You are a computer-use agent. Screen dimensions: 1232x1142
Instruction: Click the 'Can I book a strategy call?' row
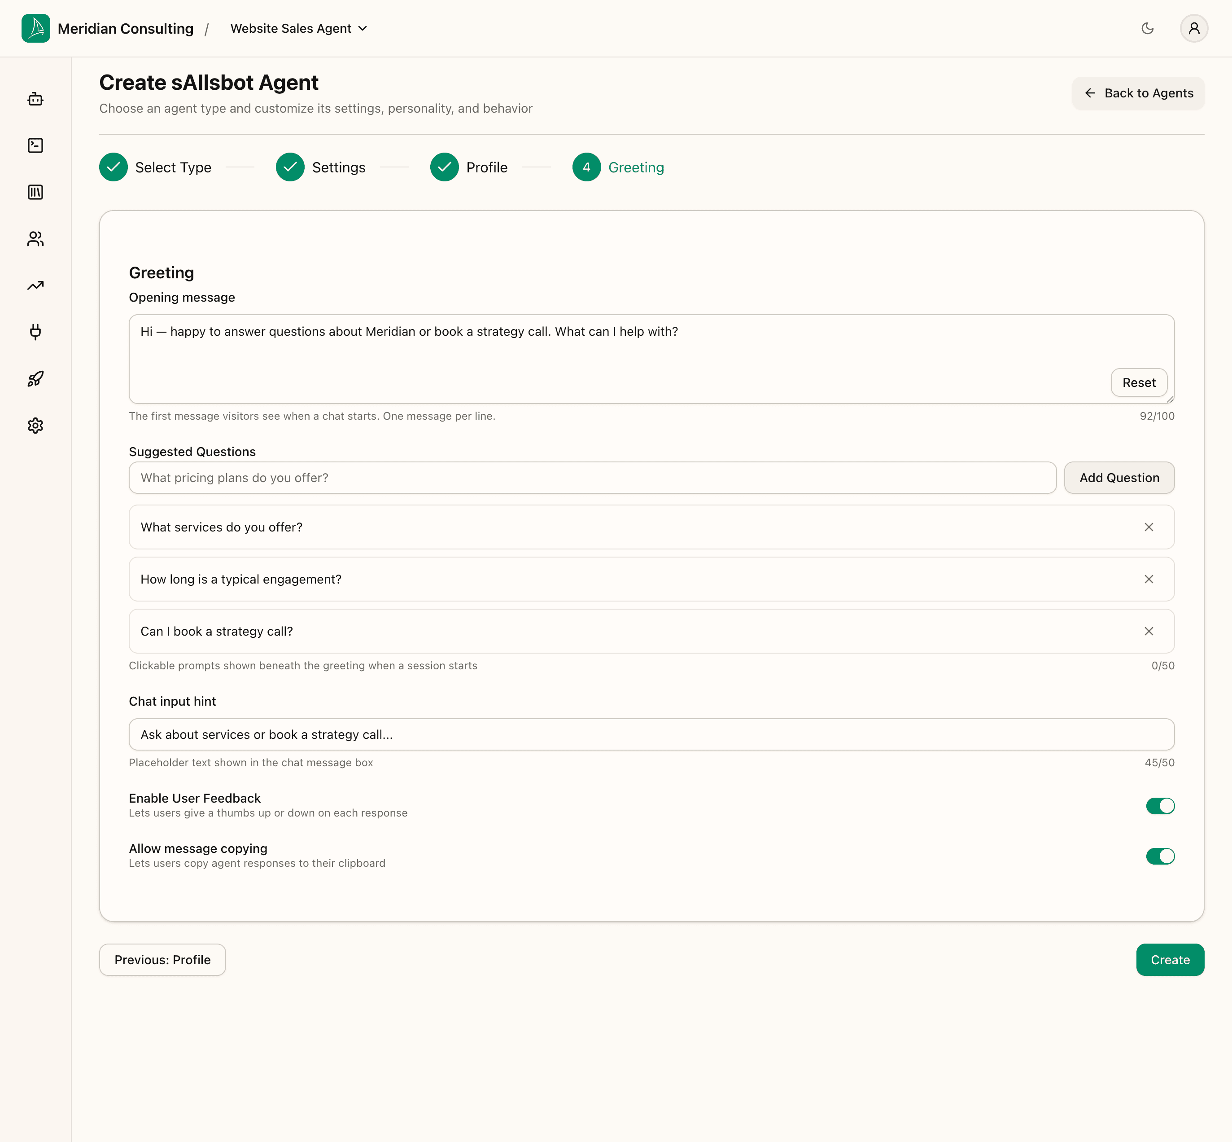click(651, 631)
